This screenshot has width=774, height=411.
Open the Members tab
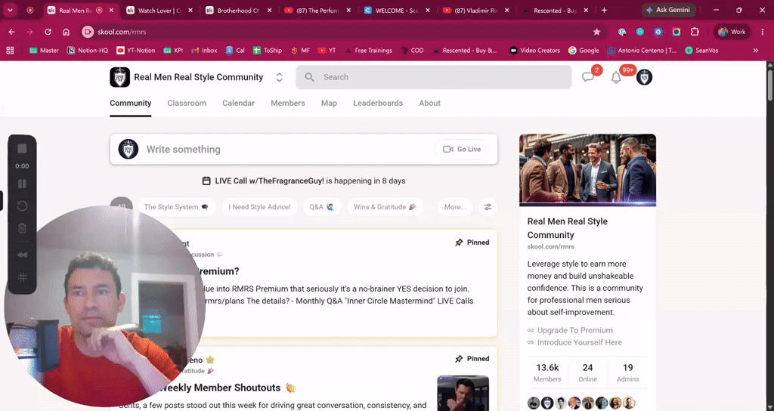click(x=288, y=103)
